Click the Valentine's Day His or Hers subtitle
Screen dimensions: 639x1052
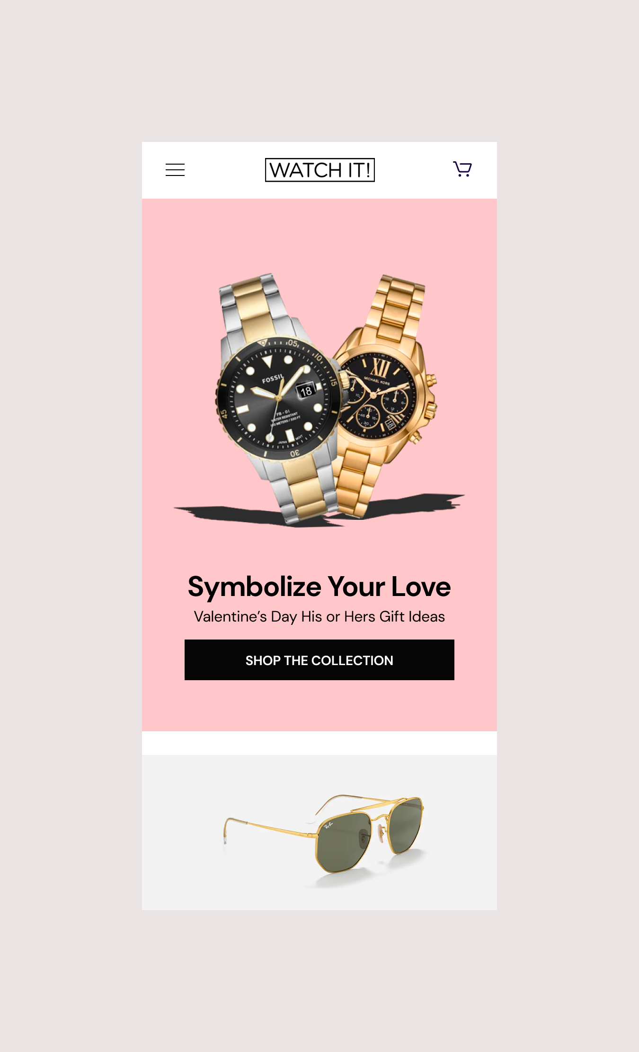319,617
